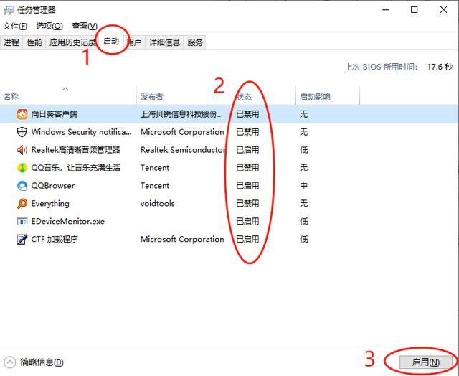Click 中 startup impact for QQBrowser

click(x=304, y=186)
